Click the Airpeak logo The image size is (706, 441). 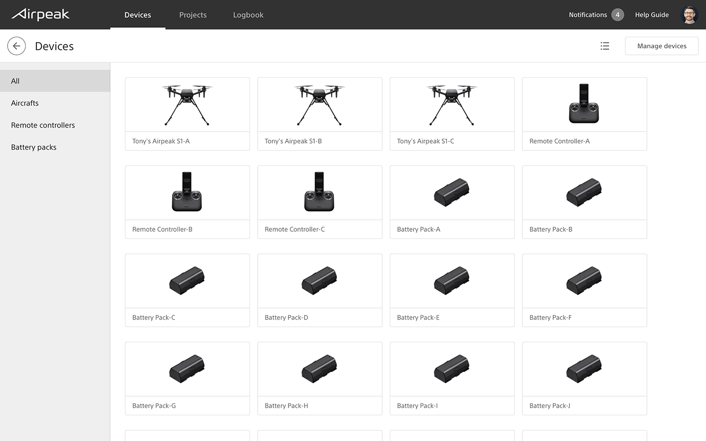40,15
